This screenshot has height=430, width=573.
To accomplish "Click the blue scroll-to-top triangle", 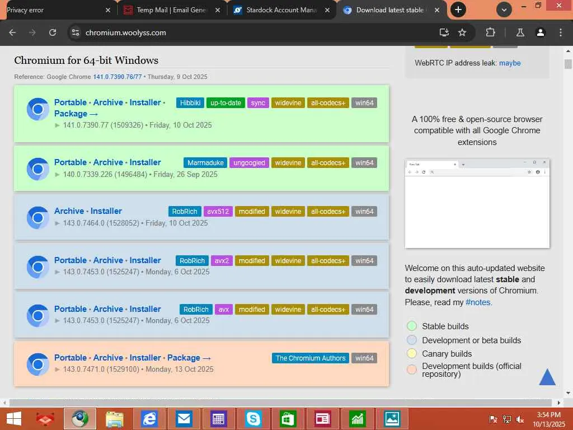I will (x=547, y=377).
